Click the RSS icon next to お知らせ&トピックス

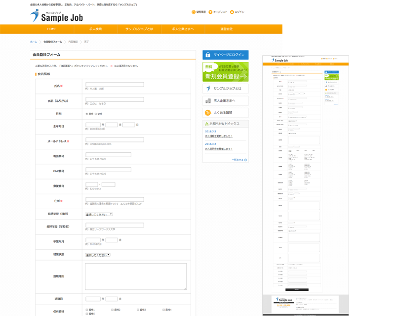click(206, 124)
